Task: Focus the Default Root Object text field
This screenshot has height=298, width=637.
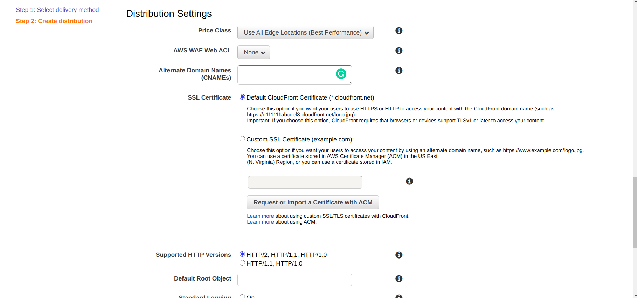Action: click(295, 280)
